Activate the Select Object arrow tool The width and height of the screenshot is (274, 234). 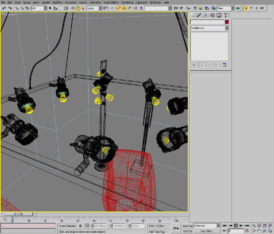(x=50, y=8)
